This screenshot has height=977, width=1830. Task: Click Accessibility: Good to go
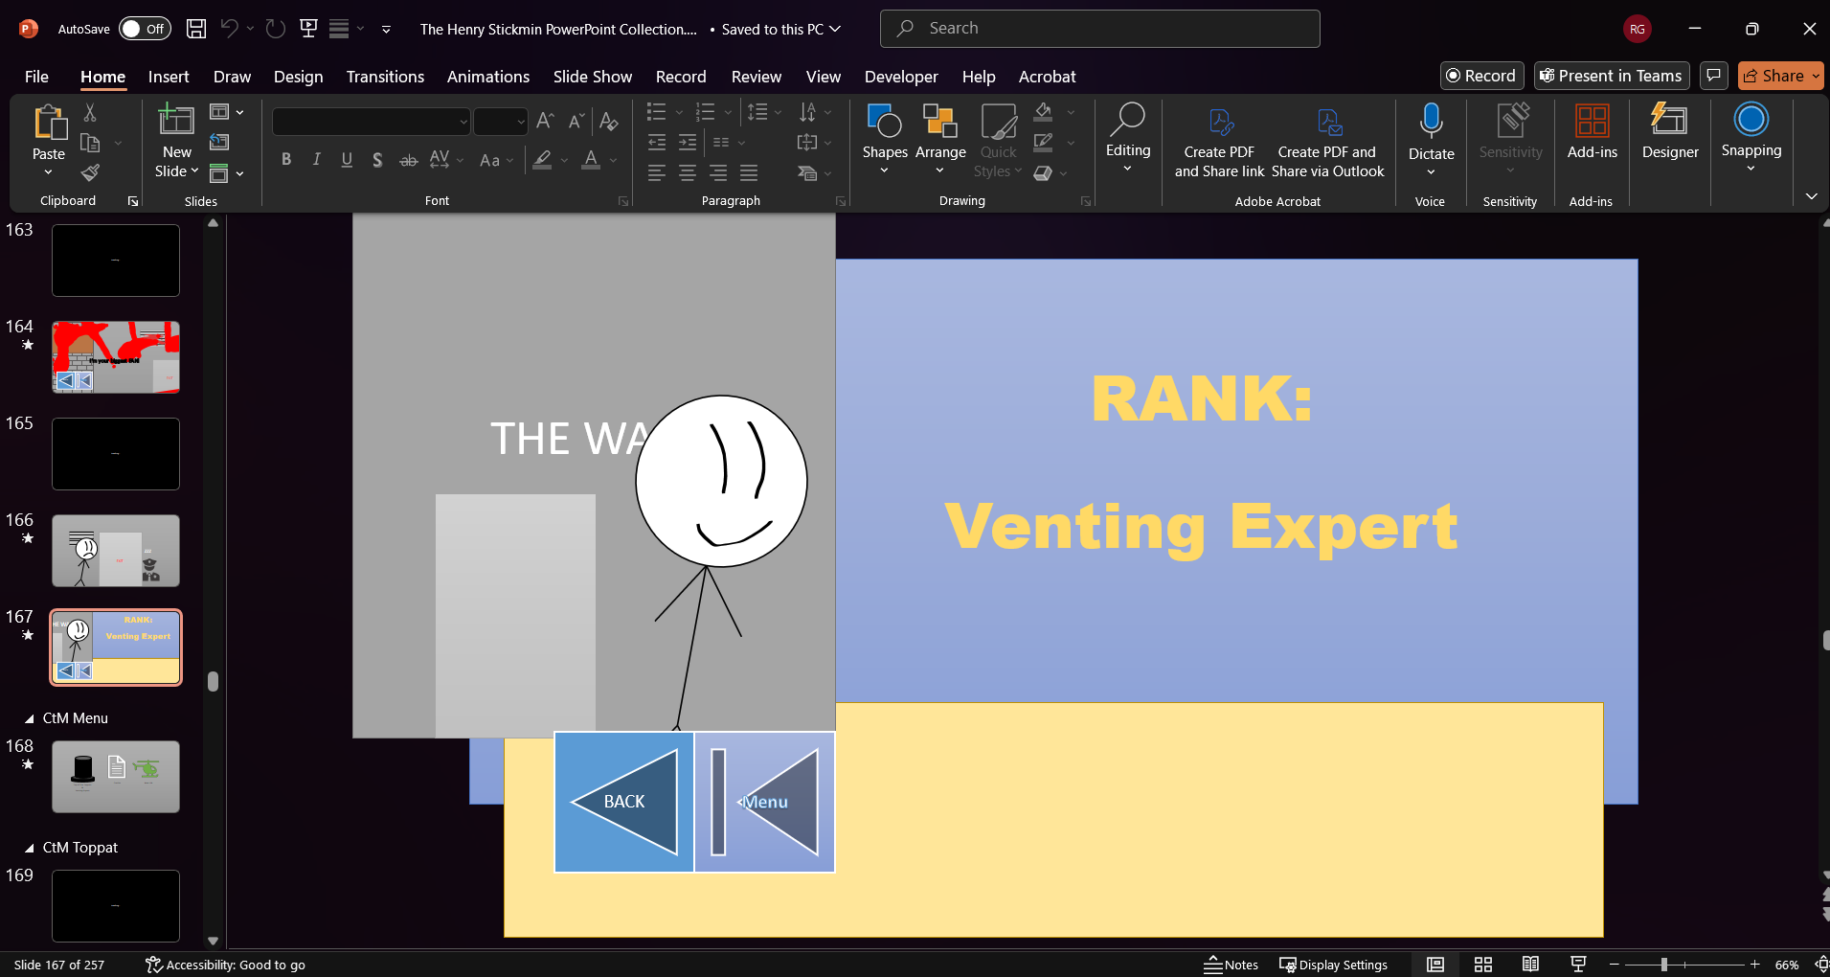click(x=225, y=965)
